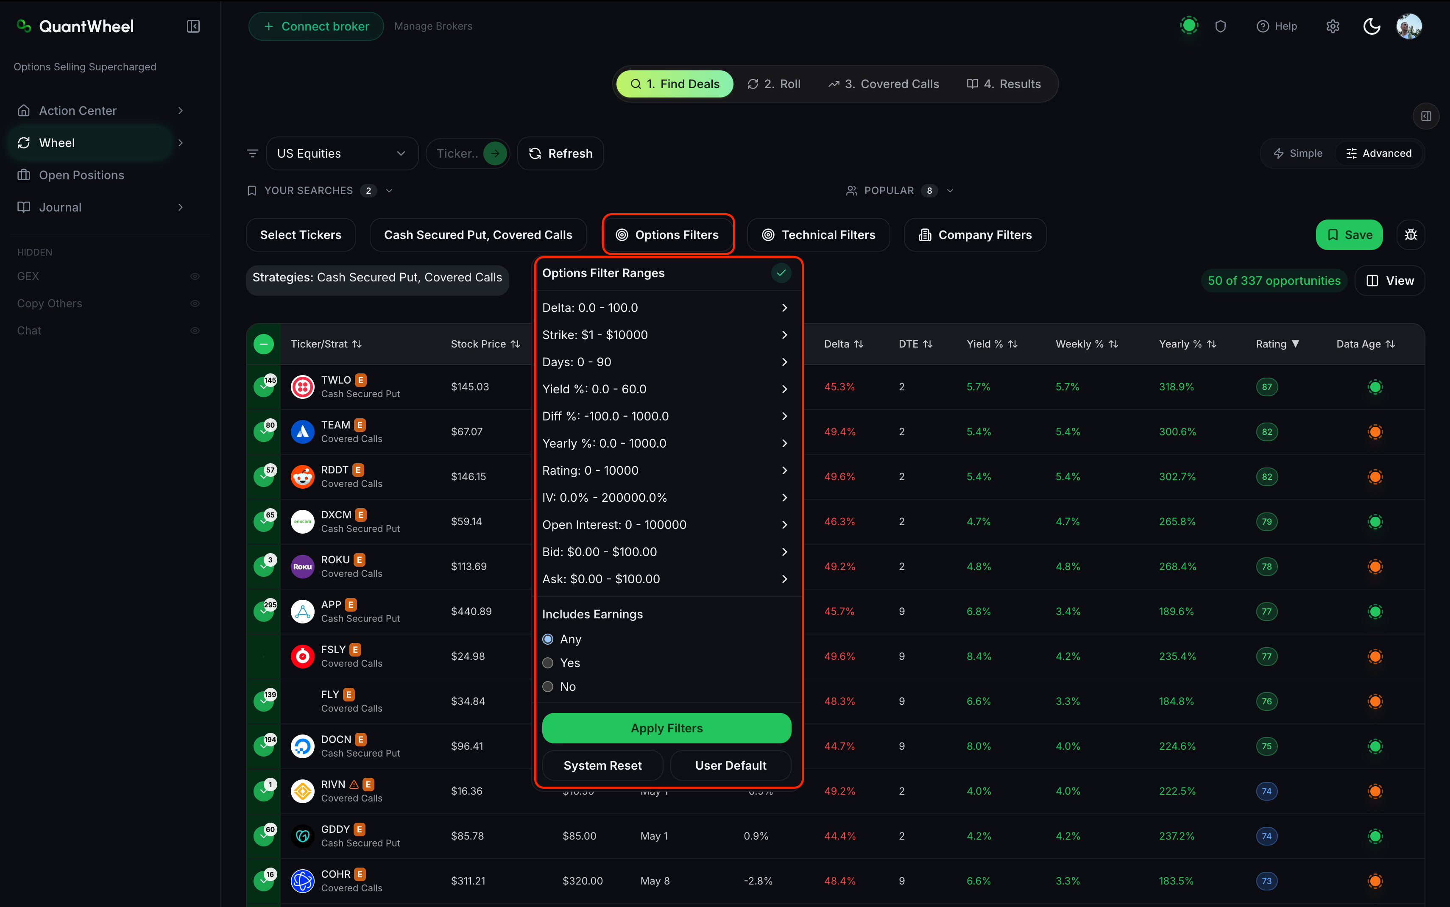Open the Manage Brokers link

433,26
